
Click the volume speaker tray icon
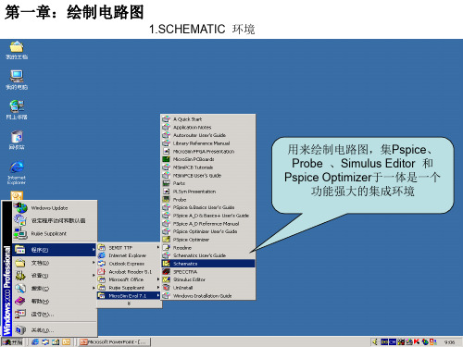click(375, 341)
